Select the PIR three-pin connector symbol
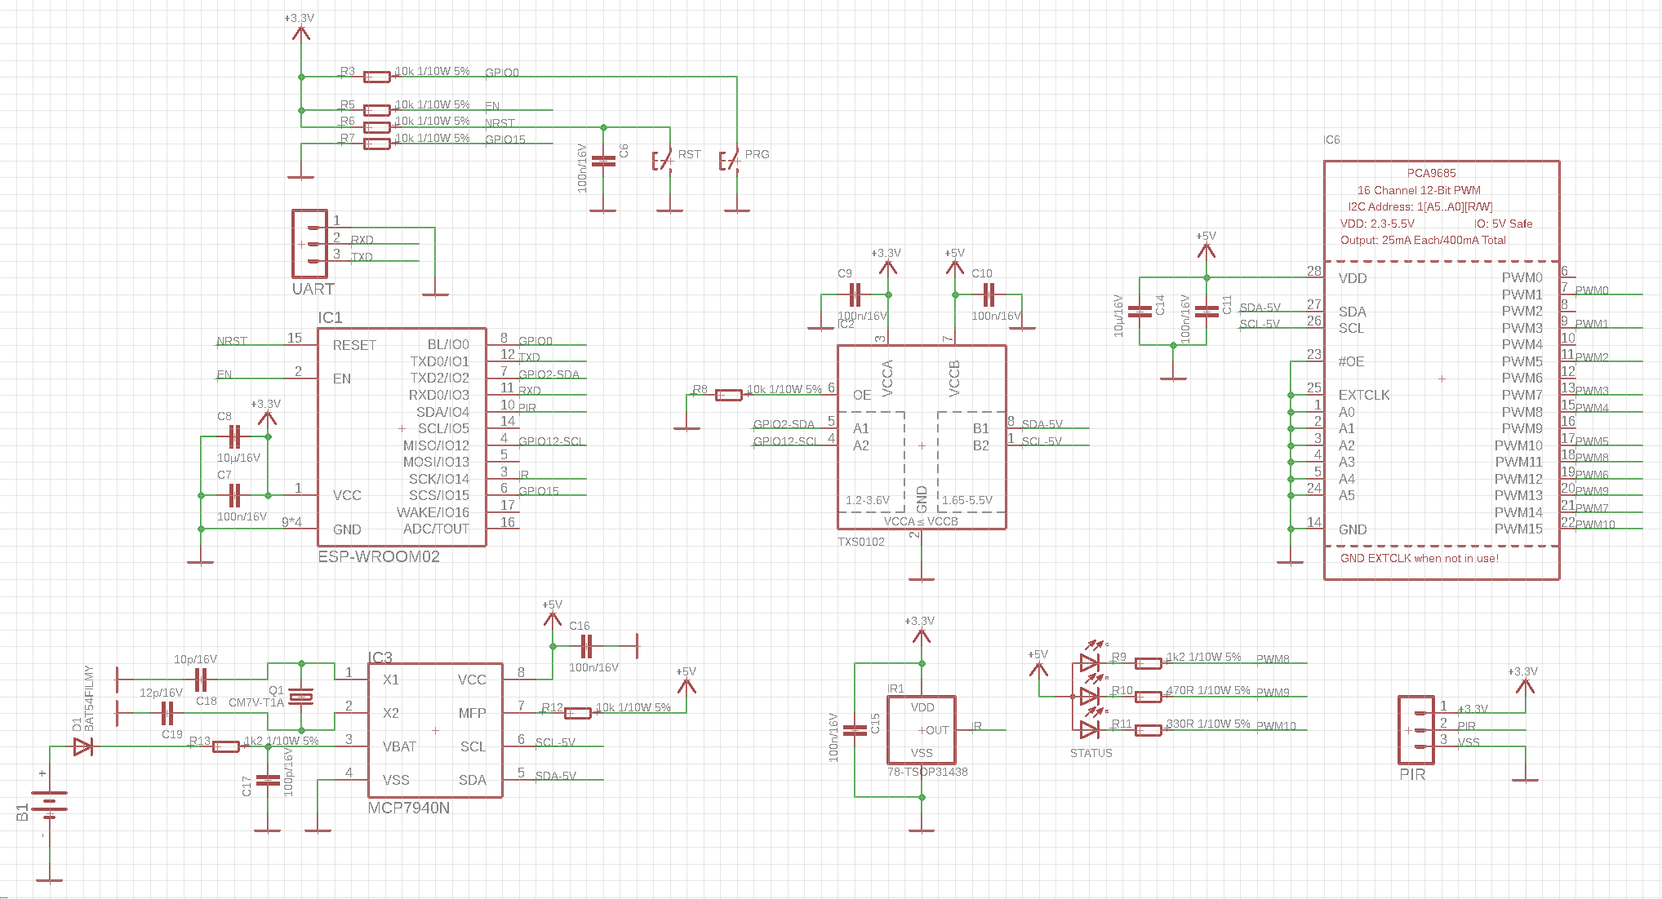The height and width of the screenshot is (899, 1662). 1415,729
